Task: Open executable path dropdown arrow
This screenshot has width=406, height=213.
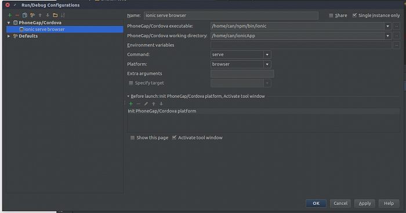Action: click(x=387, y=26)
